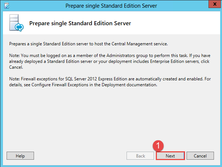Select the bold header heading text
This screenshot has height=167, width=222.
point(80,23)
